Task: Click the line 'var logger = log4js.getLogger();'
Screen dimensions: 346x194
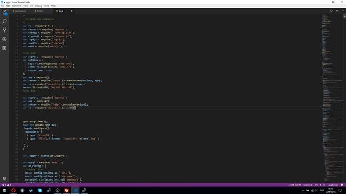Action: [44, 156]
